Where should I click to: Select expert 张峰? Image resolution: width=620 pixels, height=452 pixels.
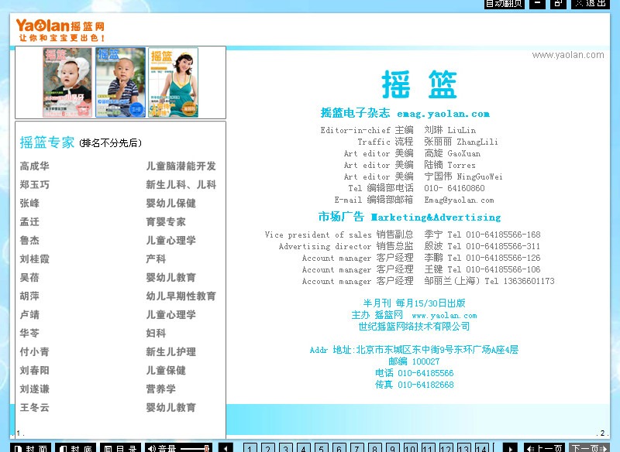click(29, 203)
